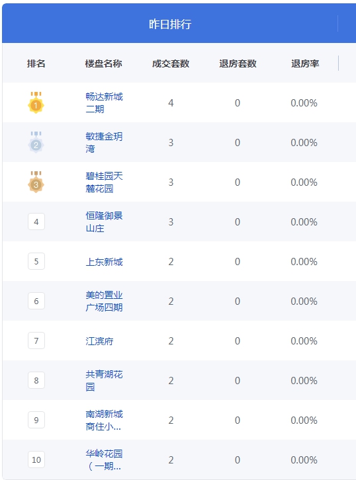Click the 成交套数 column header
Viewport: 356px width, 480px height.
point(171,63)
